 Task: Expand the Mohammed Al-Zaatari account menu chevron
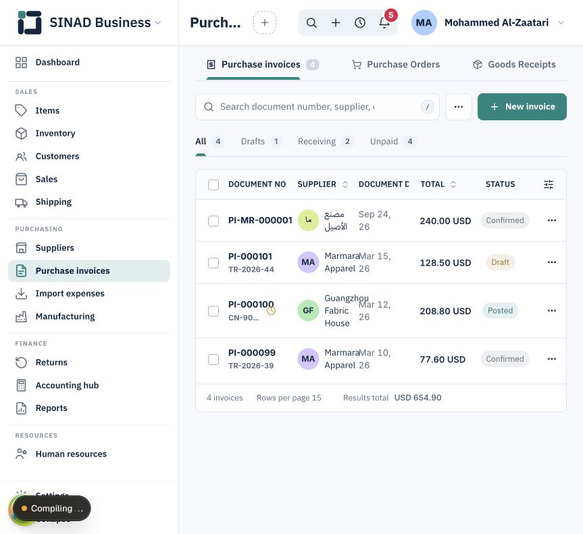point(561,23)
